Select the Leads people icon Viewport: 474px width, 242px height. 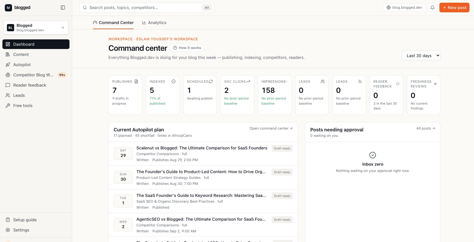click(x=8, y=95)
